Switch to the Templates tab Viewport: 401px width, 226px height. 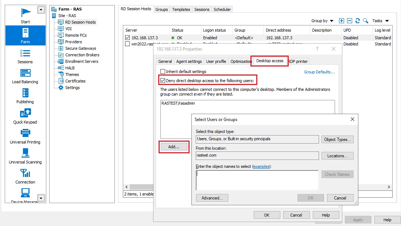pyautogui.click(x=181, y=9)
